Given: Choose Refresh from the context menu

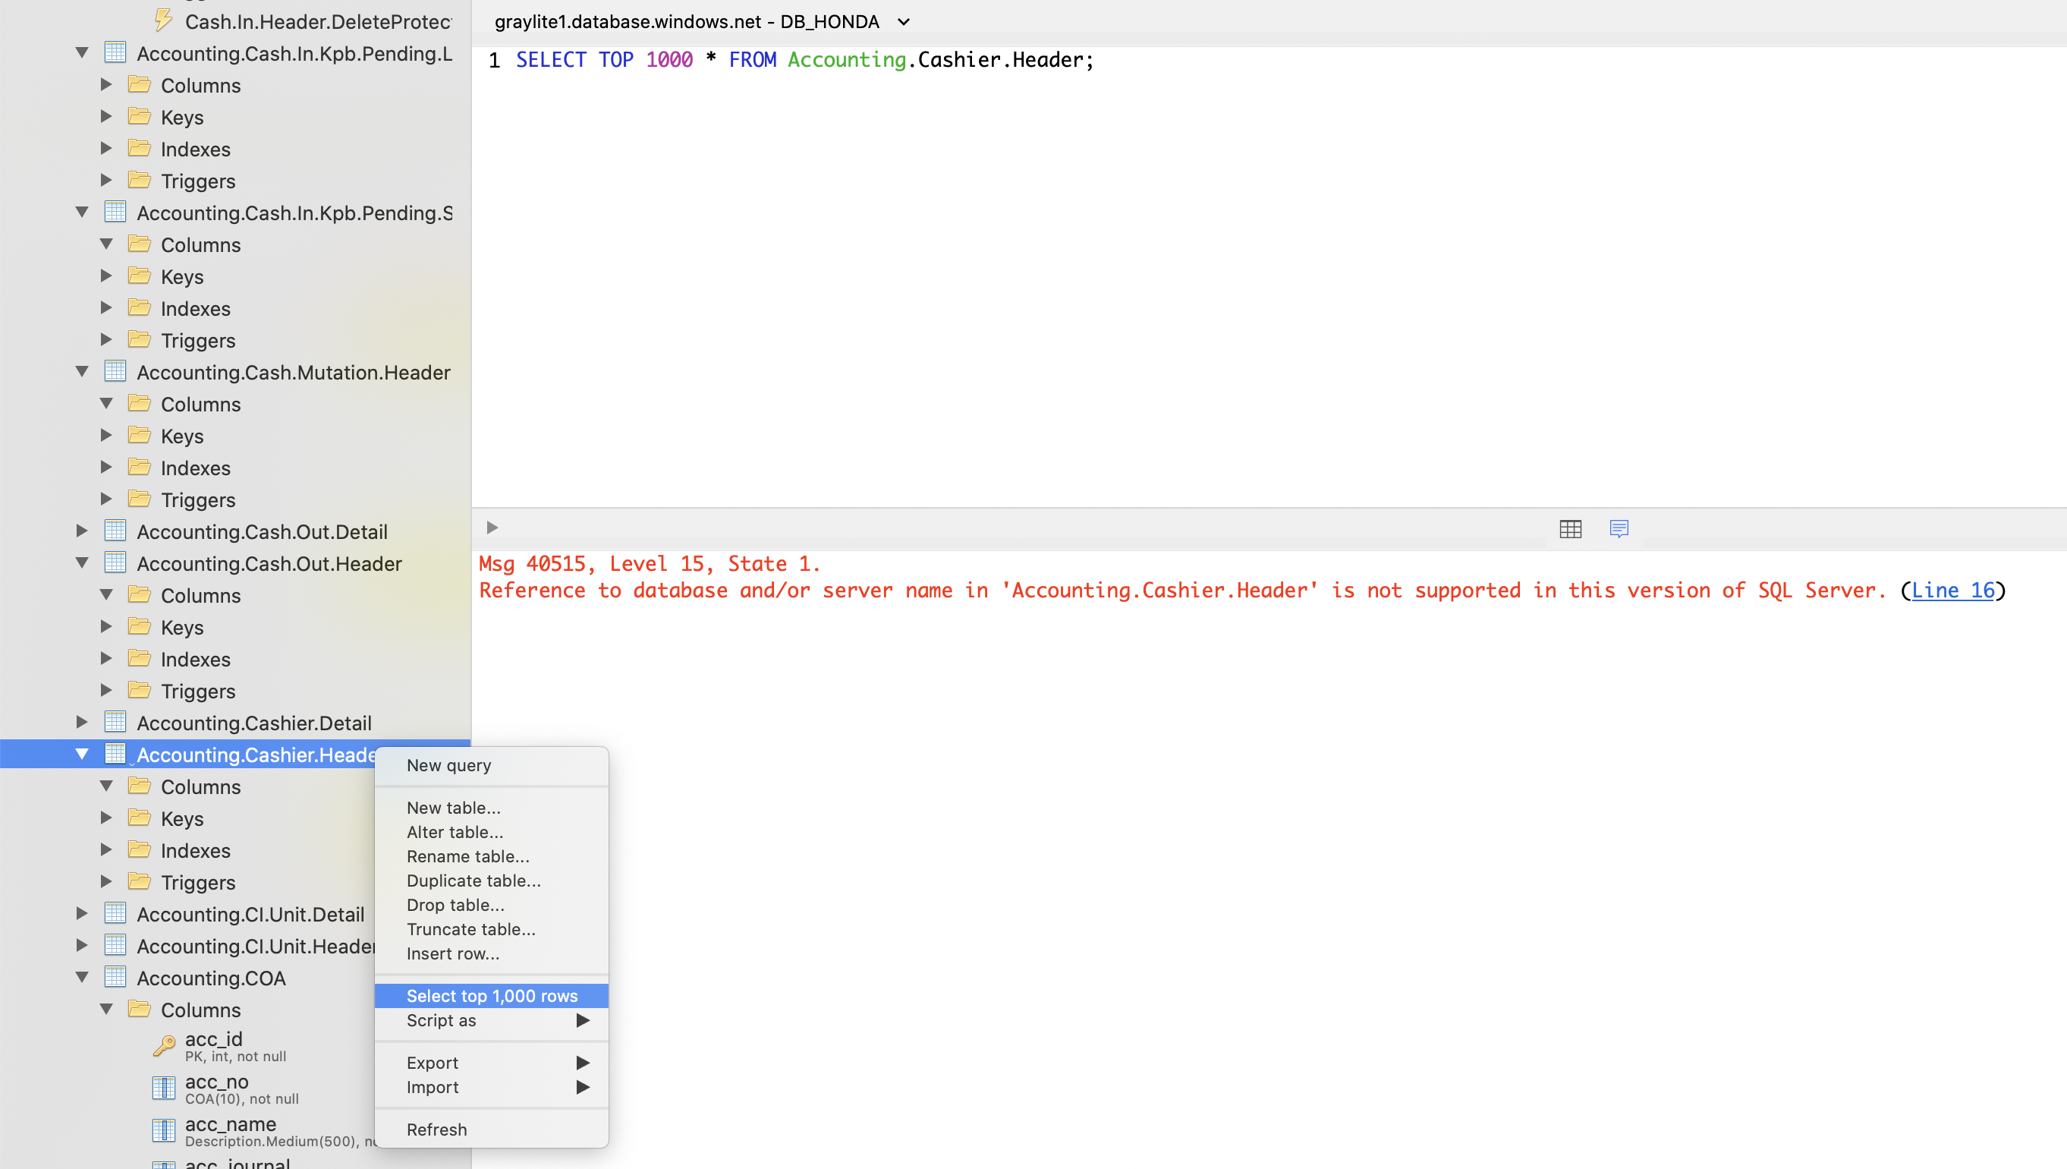Looking at the screenshot, I should 436,1129.
